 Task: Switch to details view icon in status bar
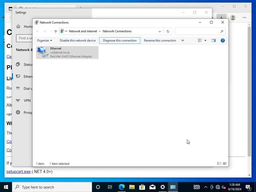click(x=219, y=163)
